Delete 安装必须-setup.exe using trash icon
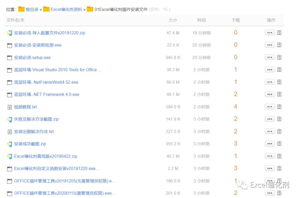This screenshot has height=198, width=299. pos(279,57)
